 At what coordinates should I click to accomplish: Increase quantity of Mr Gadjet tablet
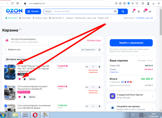click(x=99, y=67)
